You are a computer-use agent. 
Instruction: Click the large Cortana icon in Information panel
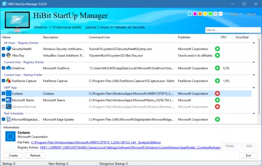(x=10, y=136)
